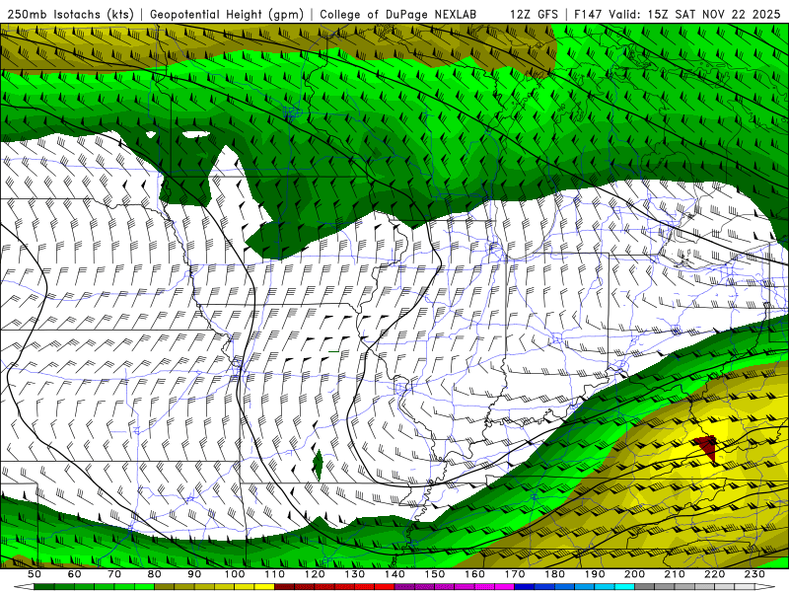This screenshot has height=592, width=789.
Task: Click the right arrow end of the color bar
Action: tap(765, 587)
